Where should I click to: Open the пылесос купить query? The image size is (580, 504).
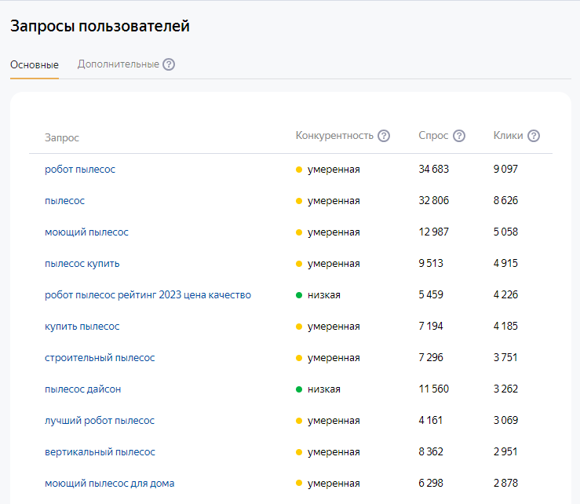coord(82,264)
